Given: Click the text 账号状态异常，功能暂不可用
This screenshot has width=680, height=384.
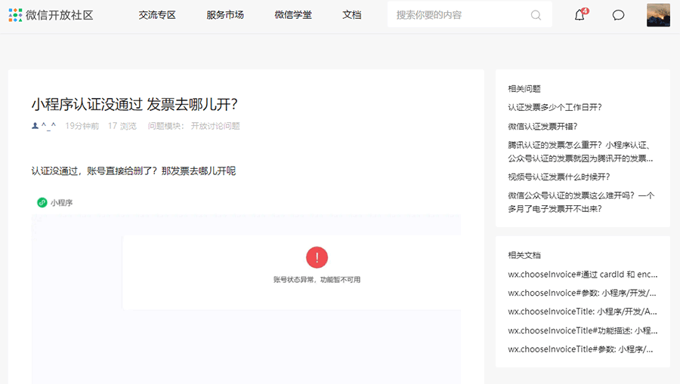Looking at the screenshot, I should point(317,280).
